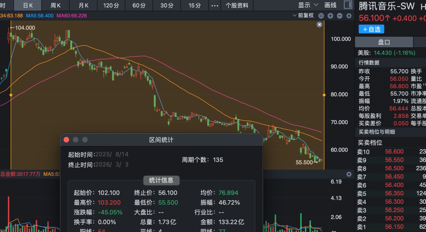The width and height of the screenshot is (426, 232).
Task: Click the 画线 drawing tools button
Action: tap(330, 5)
